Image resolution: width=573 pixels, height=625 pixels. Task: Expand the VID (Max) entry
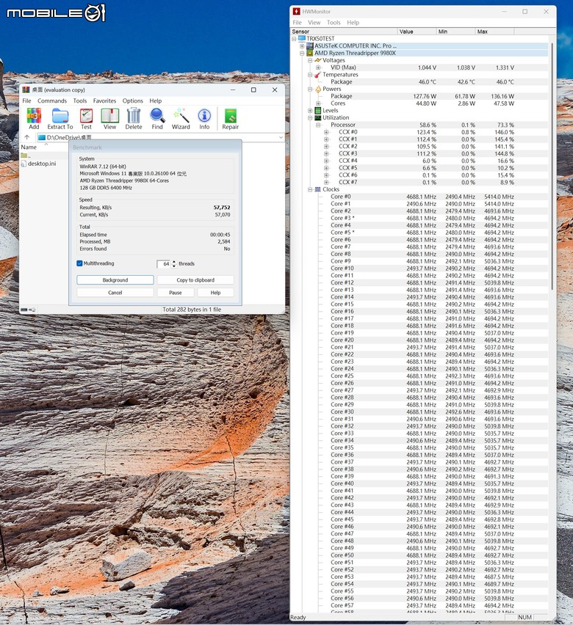coord(318,67)
